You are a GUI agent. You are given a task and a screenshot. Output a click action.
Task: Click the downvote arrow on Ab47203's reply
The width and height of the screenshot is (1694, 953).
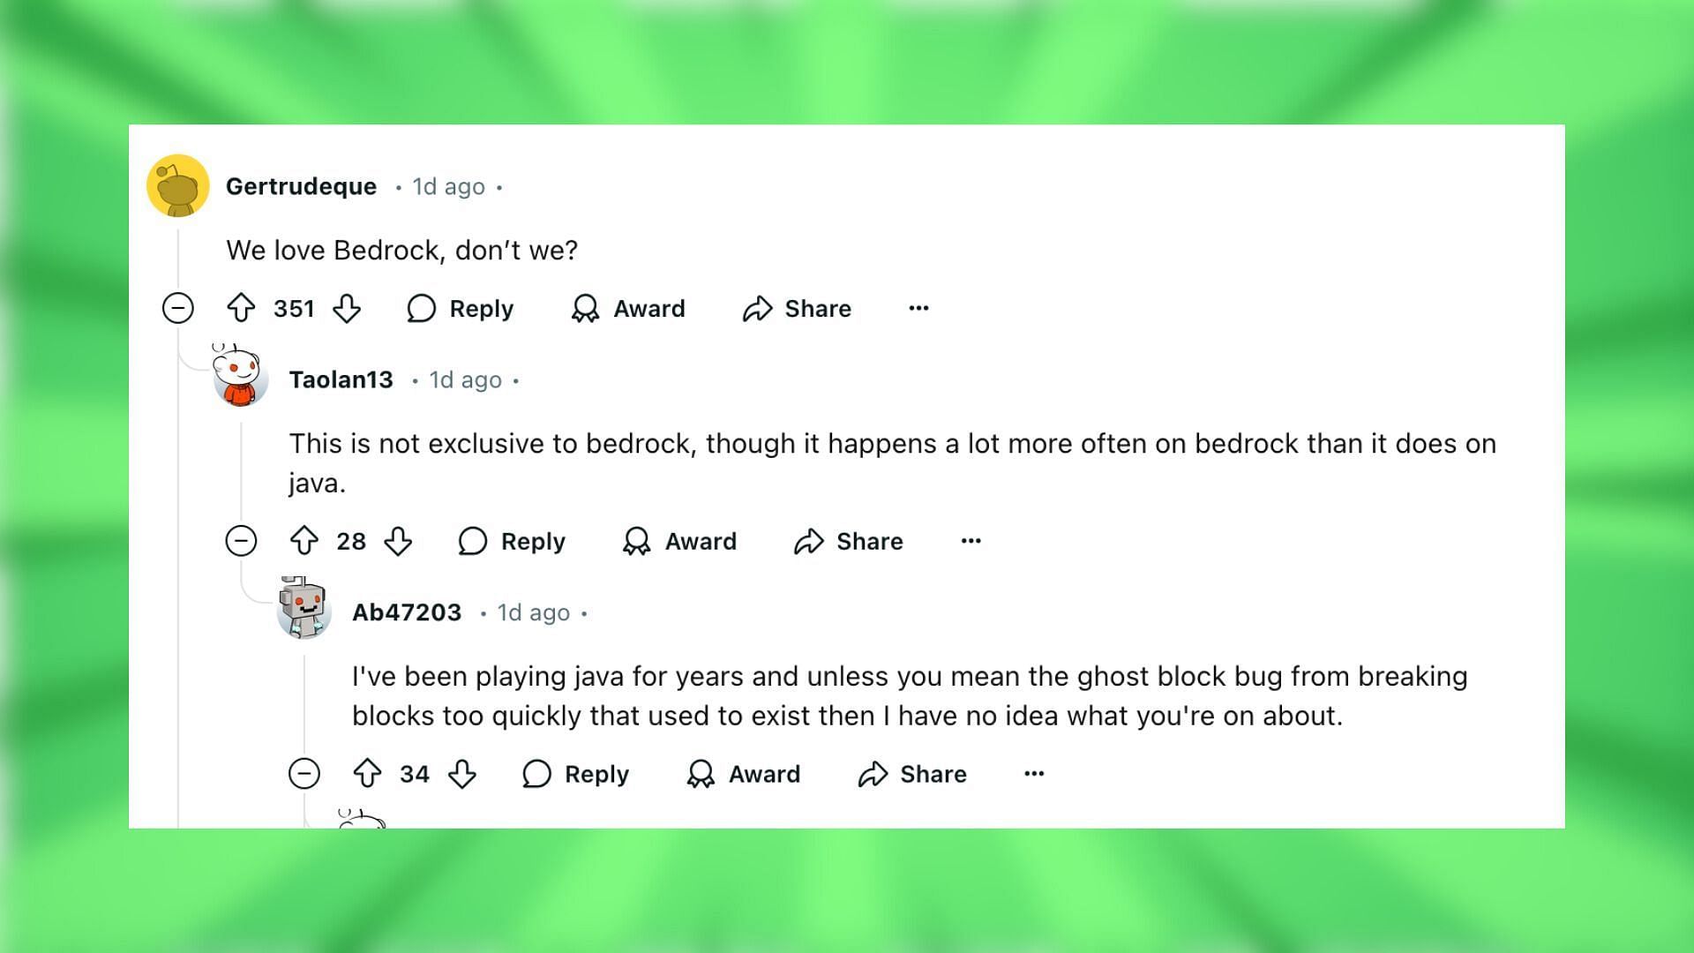point(463,774)
